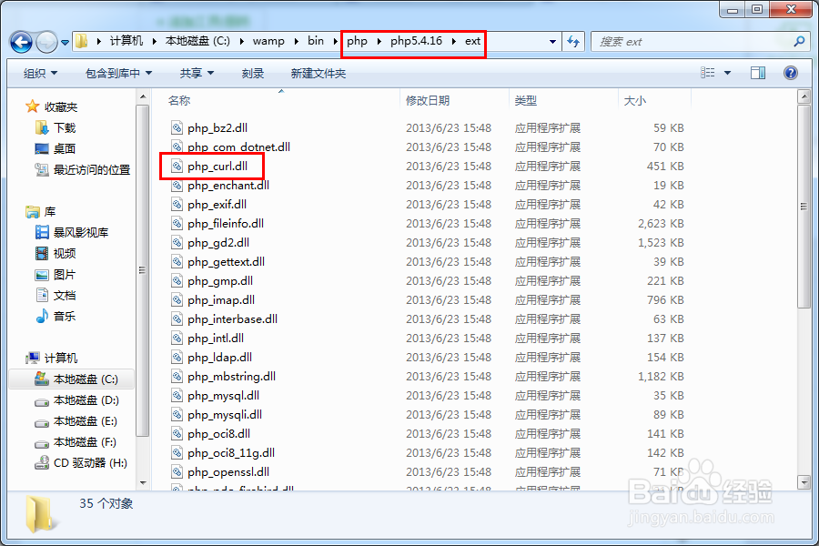Open Windows Explorer Help question mark icon
The width and height of the screenshot is (819, 546).
pyautogui.click(x=791, y=73)
